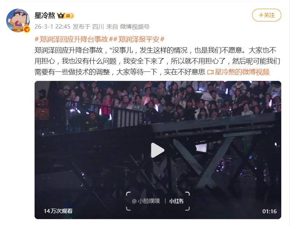290x226 pixels.
Task: Click the 01:16 video duration label
Action: (270, 211)
